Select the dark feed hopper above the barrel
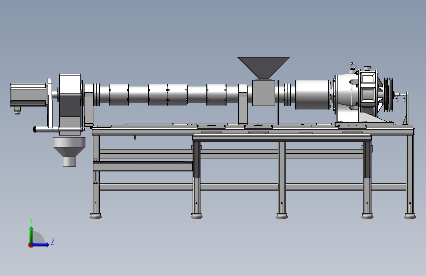 tap(263, 68)
